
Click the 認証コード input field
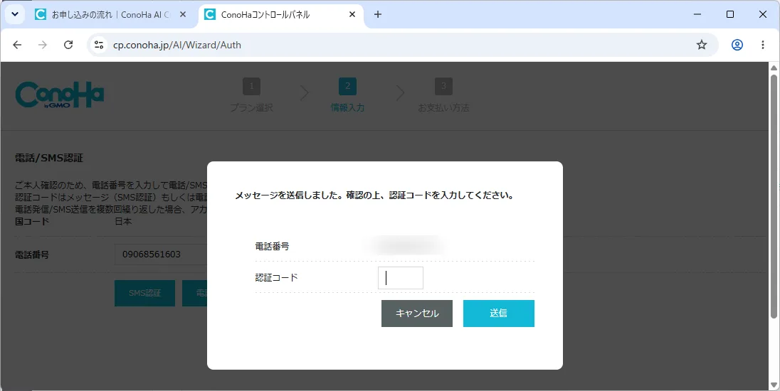(401, 278)
